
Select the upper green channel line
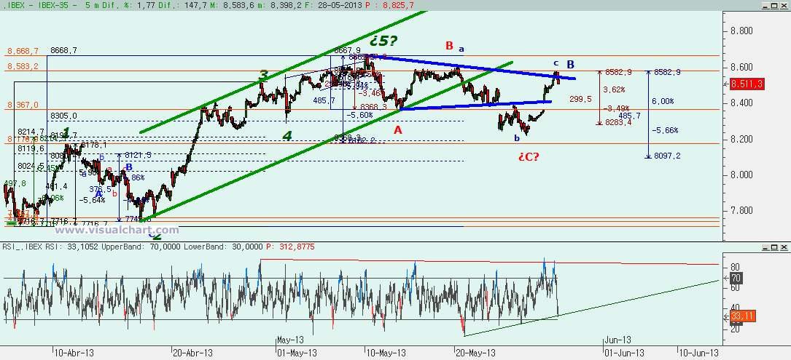[x=283, y=73]
